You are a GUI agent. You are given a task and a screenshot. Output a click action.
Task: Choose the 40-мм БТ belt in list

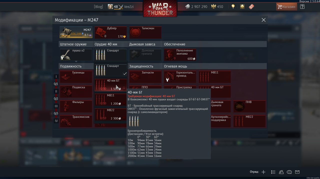[111, 85]
